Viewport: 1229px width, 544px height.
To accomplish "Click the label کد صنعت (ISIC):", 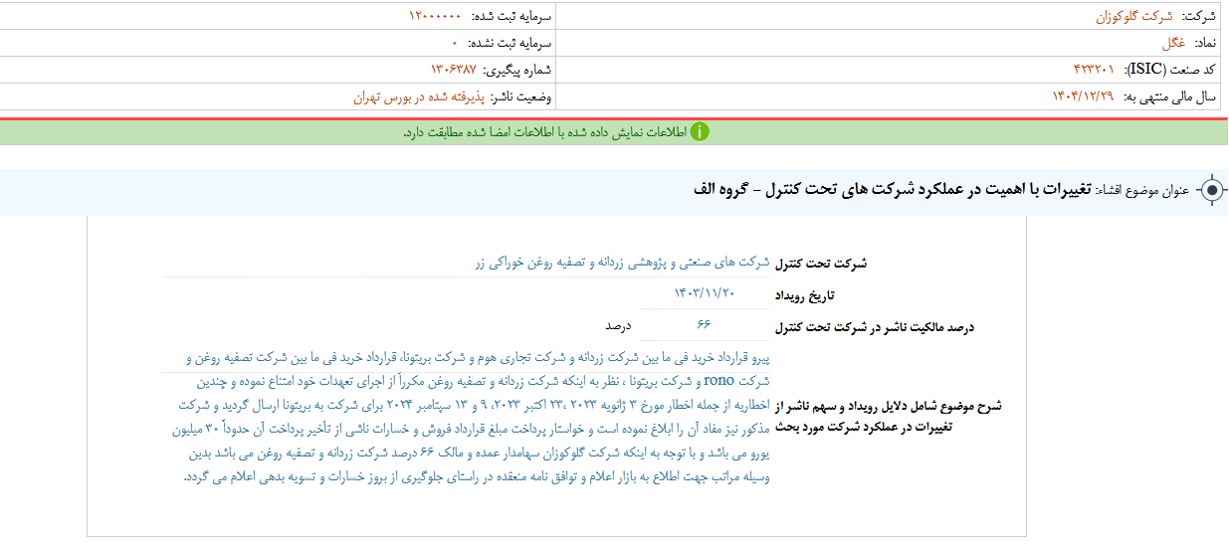I will [1170, 70].
